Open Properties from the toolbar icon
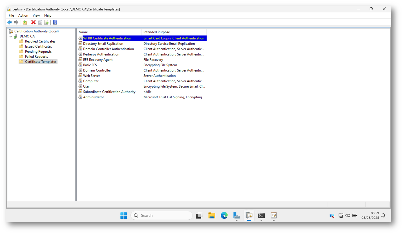 click(40, 22)
